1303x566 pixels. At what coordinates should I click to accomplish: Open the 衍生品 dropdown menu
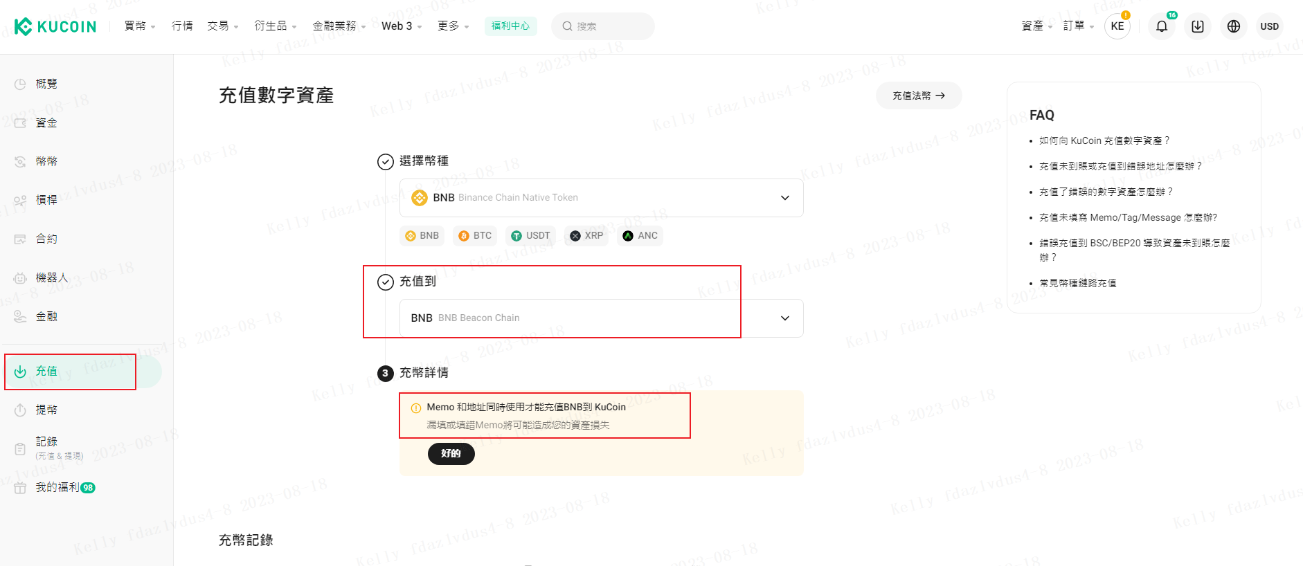click(x=276, y=26)
